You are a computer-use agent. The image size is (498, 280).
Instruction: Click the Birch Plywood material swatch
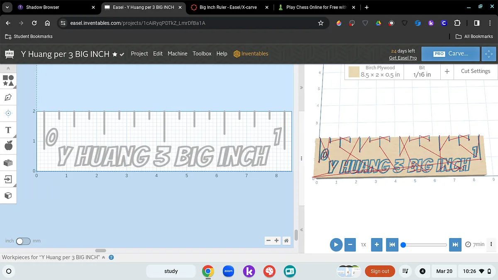click(x=354, y=72)
